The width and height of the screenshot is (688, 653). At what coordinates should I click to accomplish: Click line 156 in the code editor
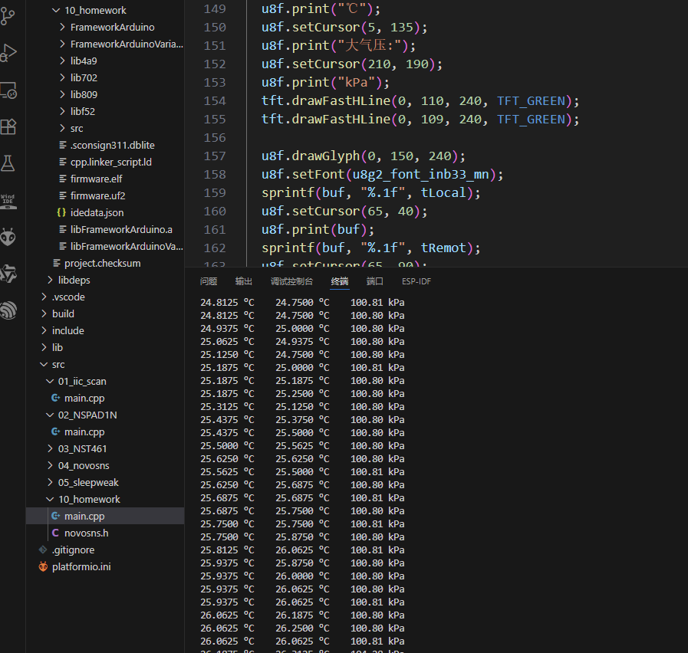coord(384,137)
